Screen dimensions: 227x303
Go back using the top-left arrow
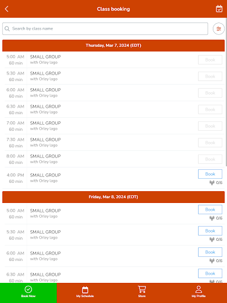click(x=7, y=9)
